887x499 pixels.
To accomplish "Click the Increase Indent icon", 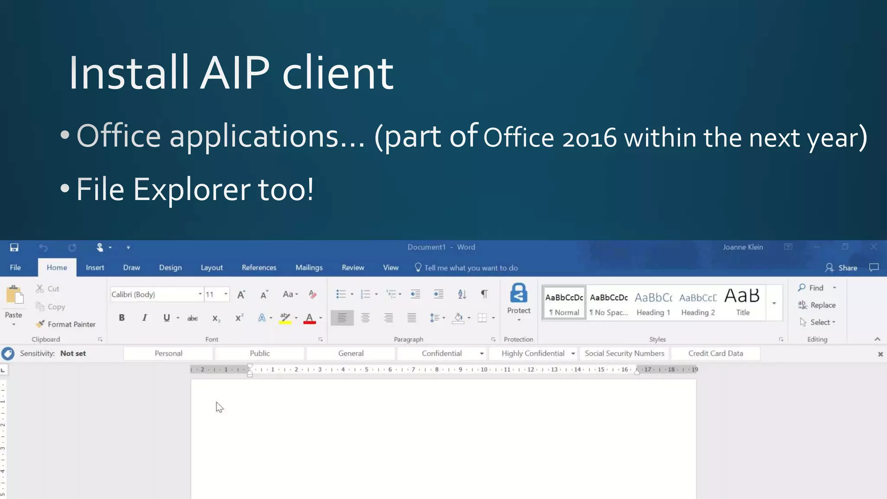I will coord(438,295).
